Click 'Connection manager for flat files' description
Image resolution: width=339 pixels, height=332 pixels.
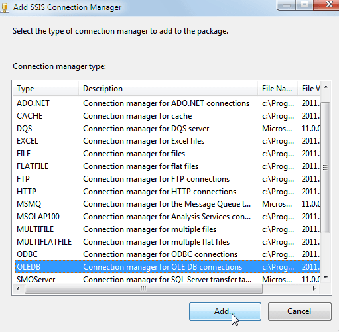pyautogui.click(x=141, y=166)
